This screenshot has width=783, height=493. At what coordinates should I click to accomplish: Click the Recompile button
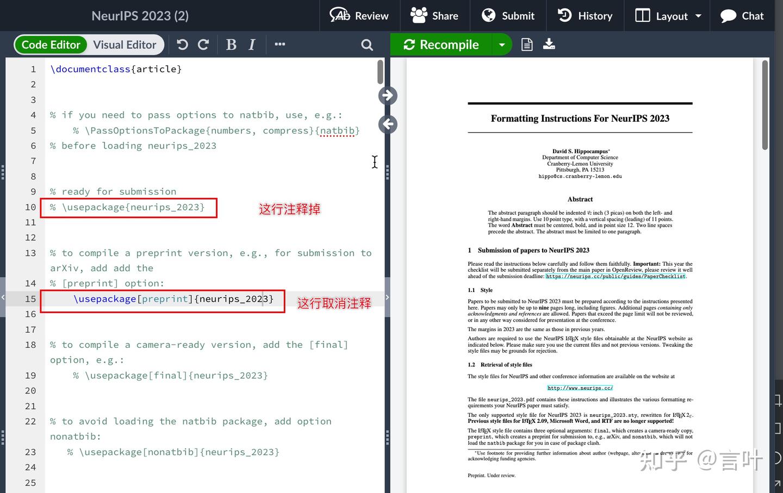point(440,45)
